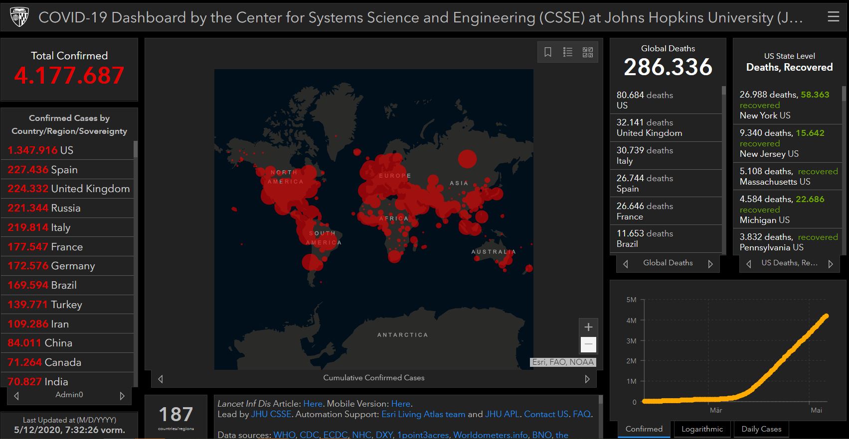Open the hamburger menu in the header
The width and height of the screenshot is (849, 439).
833,17
